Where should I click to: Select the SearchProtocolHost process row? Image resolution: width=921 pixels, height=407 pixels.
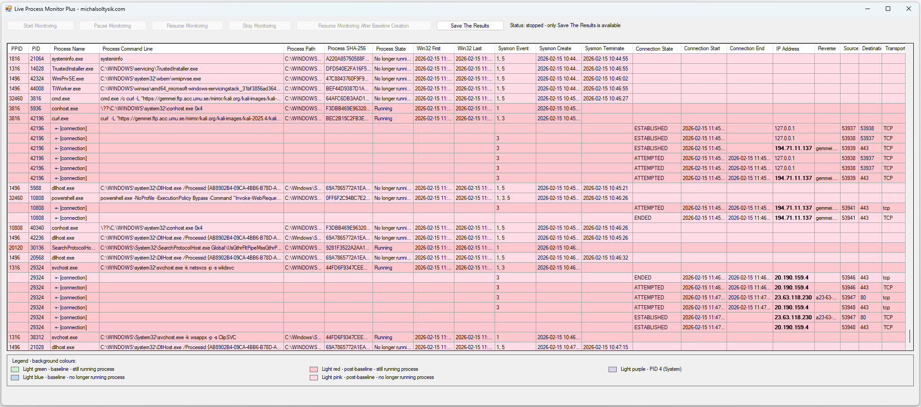[73, 248]
